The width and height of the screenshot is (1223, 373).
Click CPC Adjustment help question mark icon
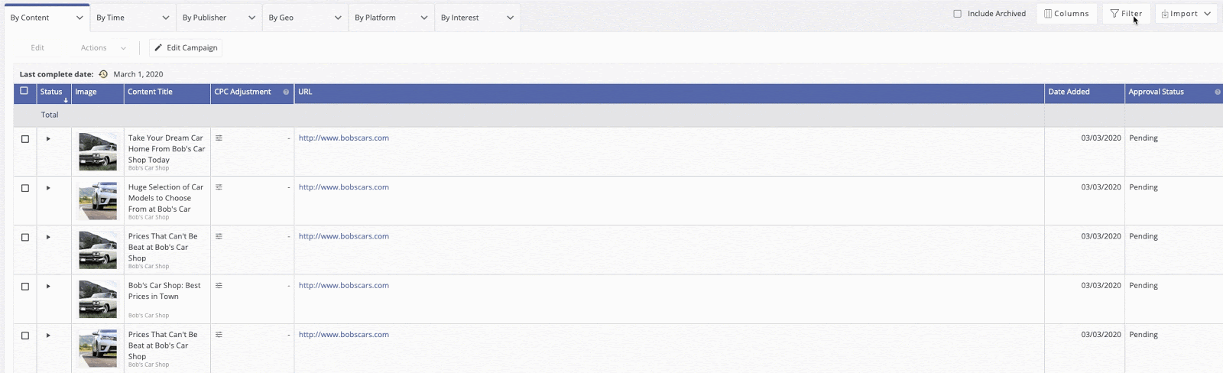click(286, 92)
